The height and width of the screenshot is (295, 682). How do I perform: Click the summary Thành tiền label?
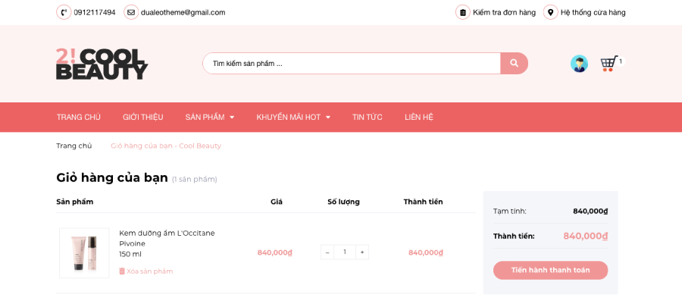[514, 237]
